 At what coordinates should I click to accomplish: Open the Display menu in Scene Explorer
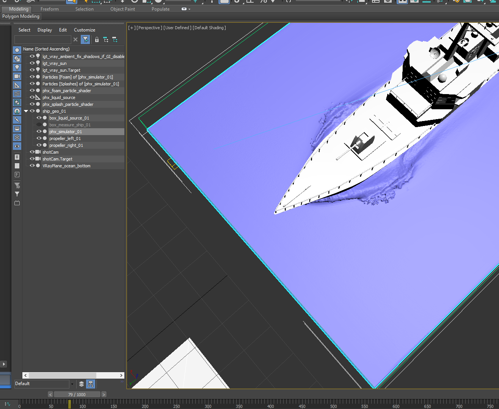(45, 30)
